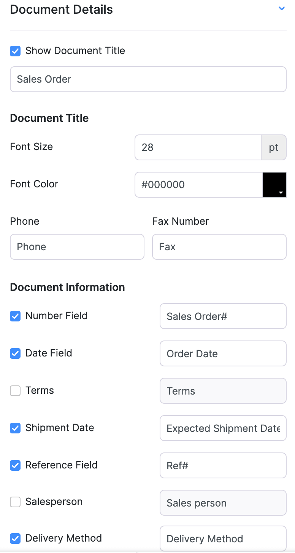Uncheck the Reference Field checkbox

tap(15, 465)
